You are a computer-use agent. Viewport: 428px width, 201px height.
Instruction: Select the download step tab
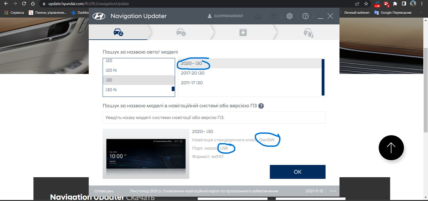[x=243, y=32]
